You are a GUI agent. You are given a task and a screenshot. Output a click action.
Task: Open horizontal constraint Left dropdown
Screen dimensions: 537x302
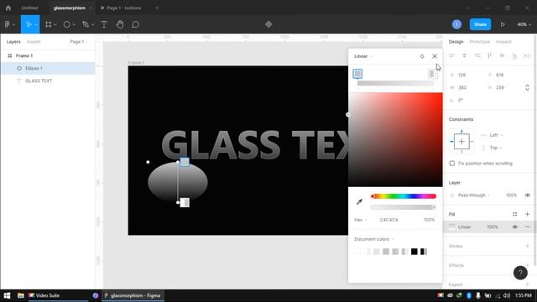pos(496,135)
